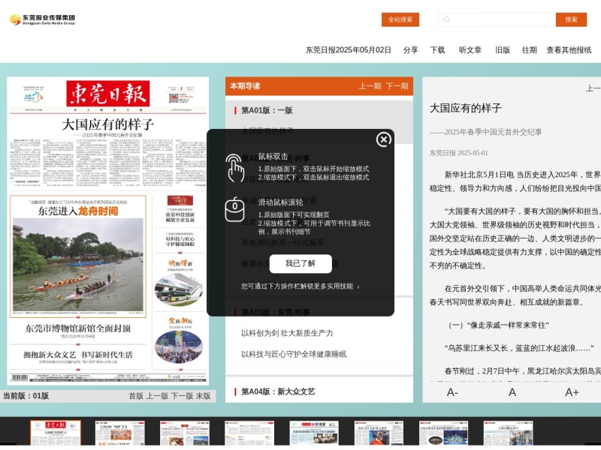Click 以科技与匠心守护健康睡眠 on the newspaper page
This screenshot has width=601, height=450.
pos(180,241)
